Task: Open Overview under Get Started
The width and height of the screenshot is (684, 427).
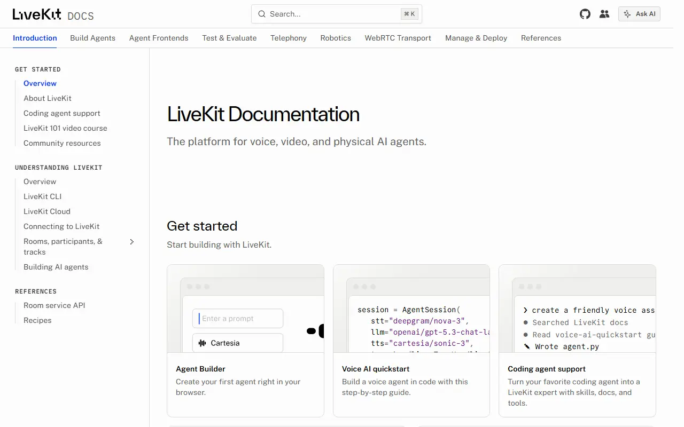Action: point(40,83)
